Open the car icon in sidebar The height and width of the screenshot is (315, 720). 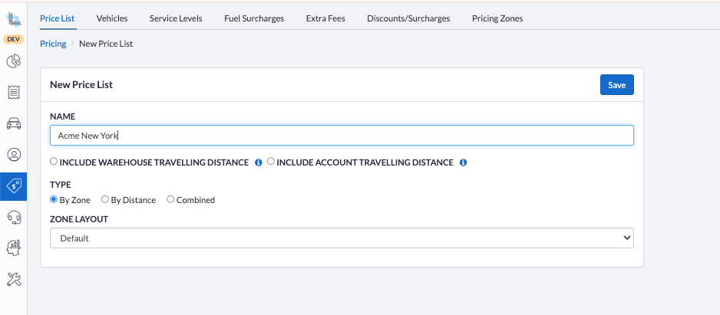pyautogui.click(x=13, y=123)
